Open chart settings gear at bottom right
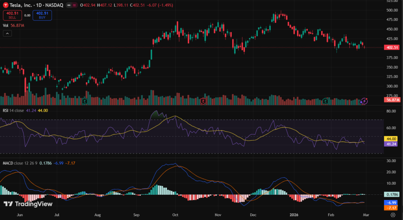 pyautogui.click(x=392, y=215)
